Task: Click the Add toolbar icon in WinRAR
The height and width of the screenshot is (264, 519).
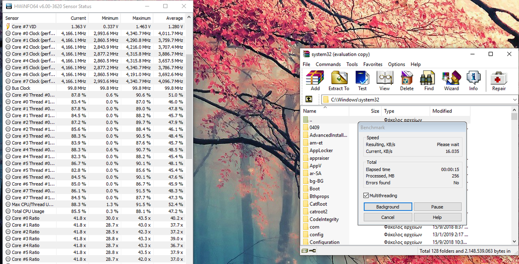Action: (x=315, y=81)
